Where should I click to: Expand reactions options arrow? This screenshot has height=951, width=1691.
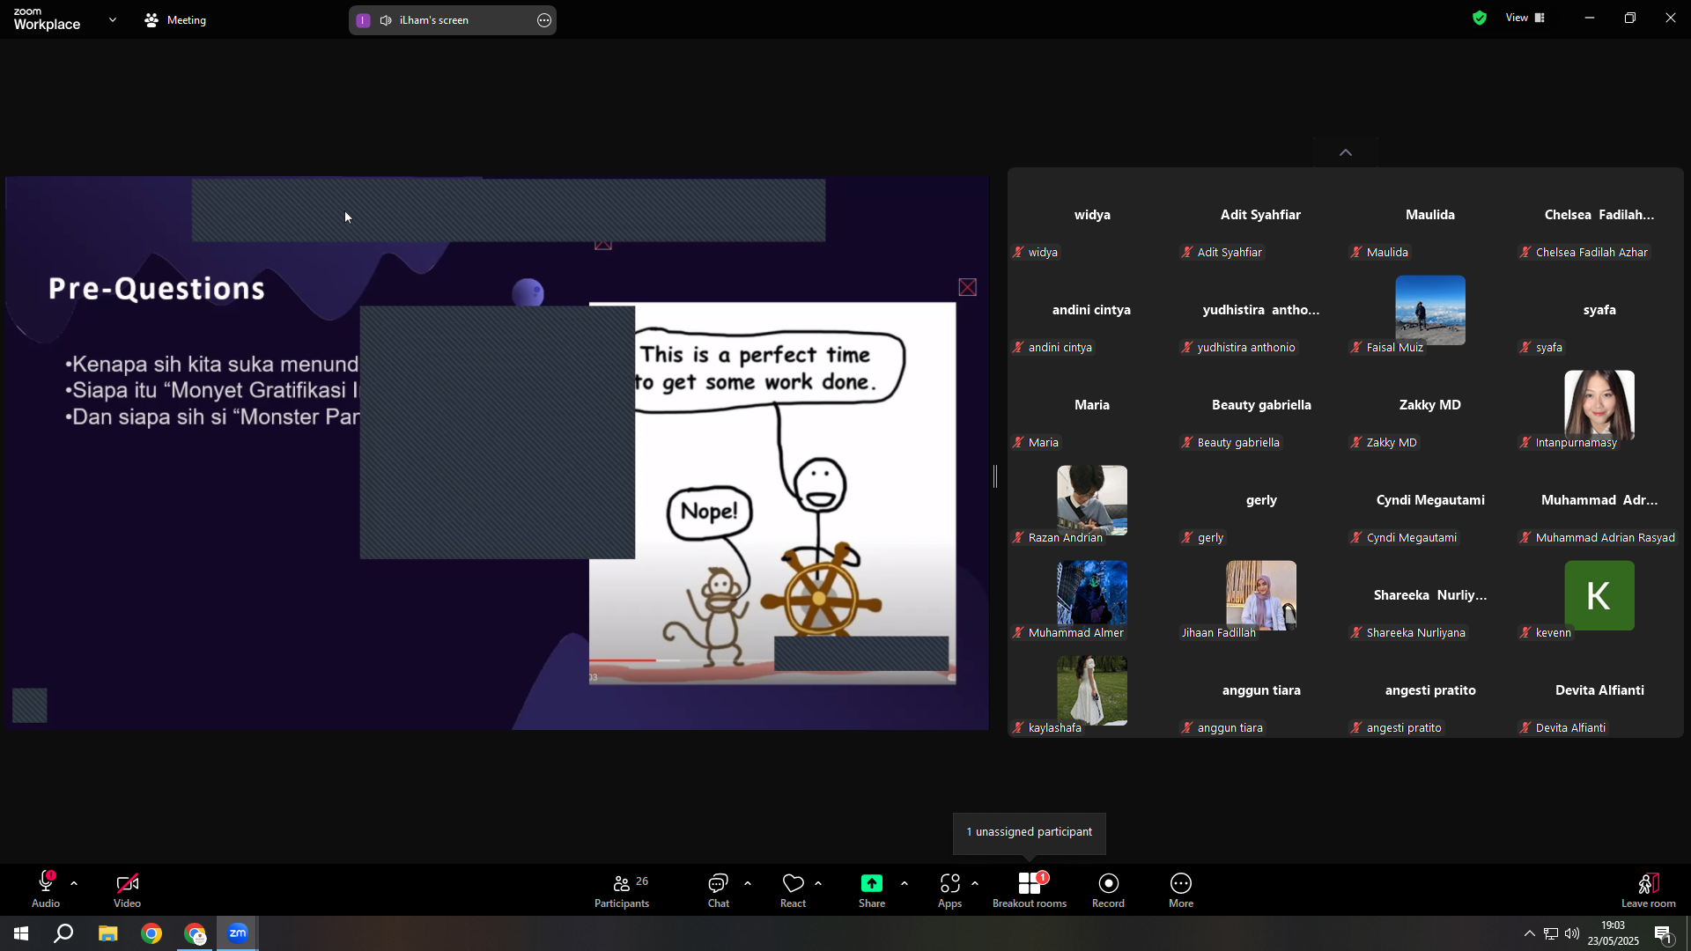point(818,883)
